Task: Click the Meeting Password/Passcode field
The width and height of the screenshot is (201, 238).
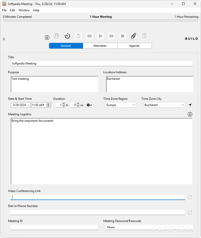Action: [150, 227]
